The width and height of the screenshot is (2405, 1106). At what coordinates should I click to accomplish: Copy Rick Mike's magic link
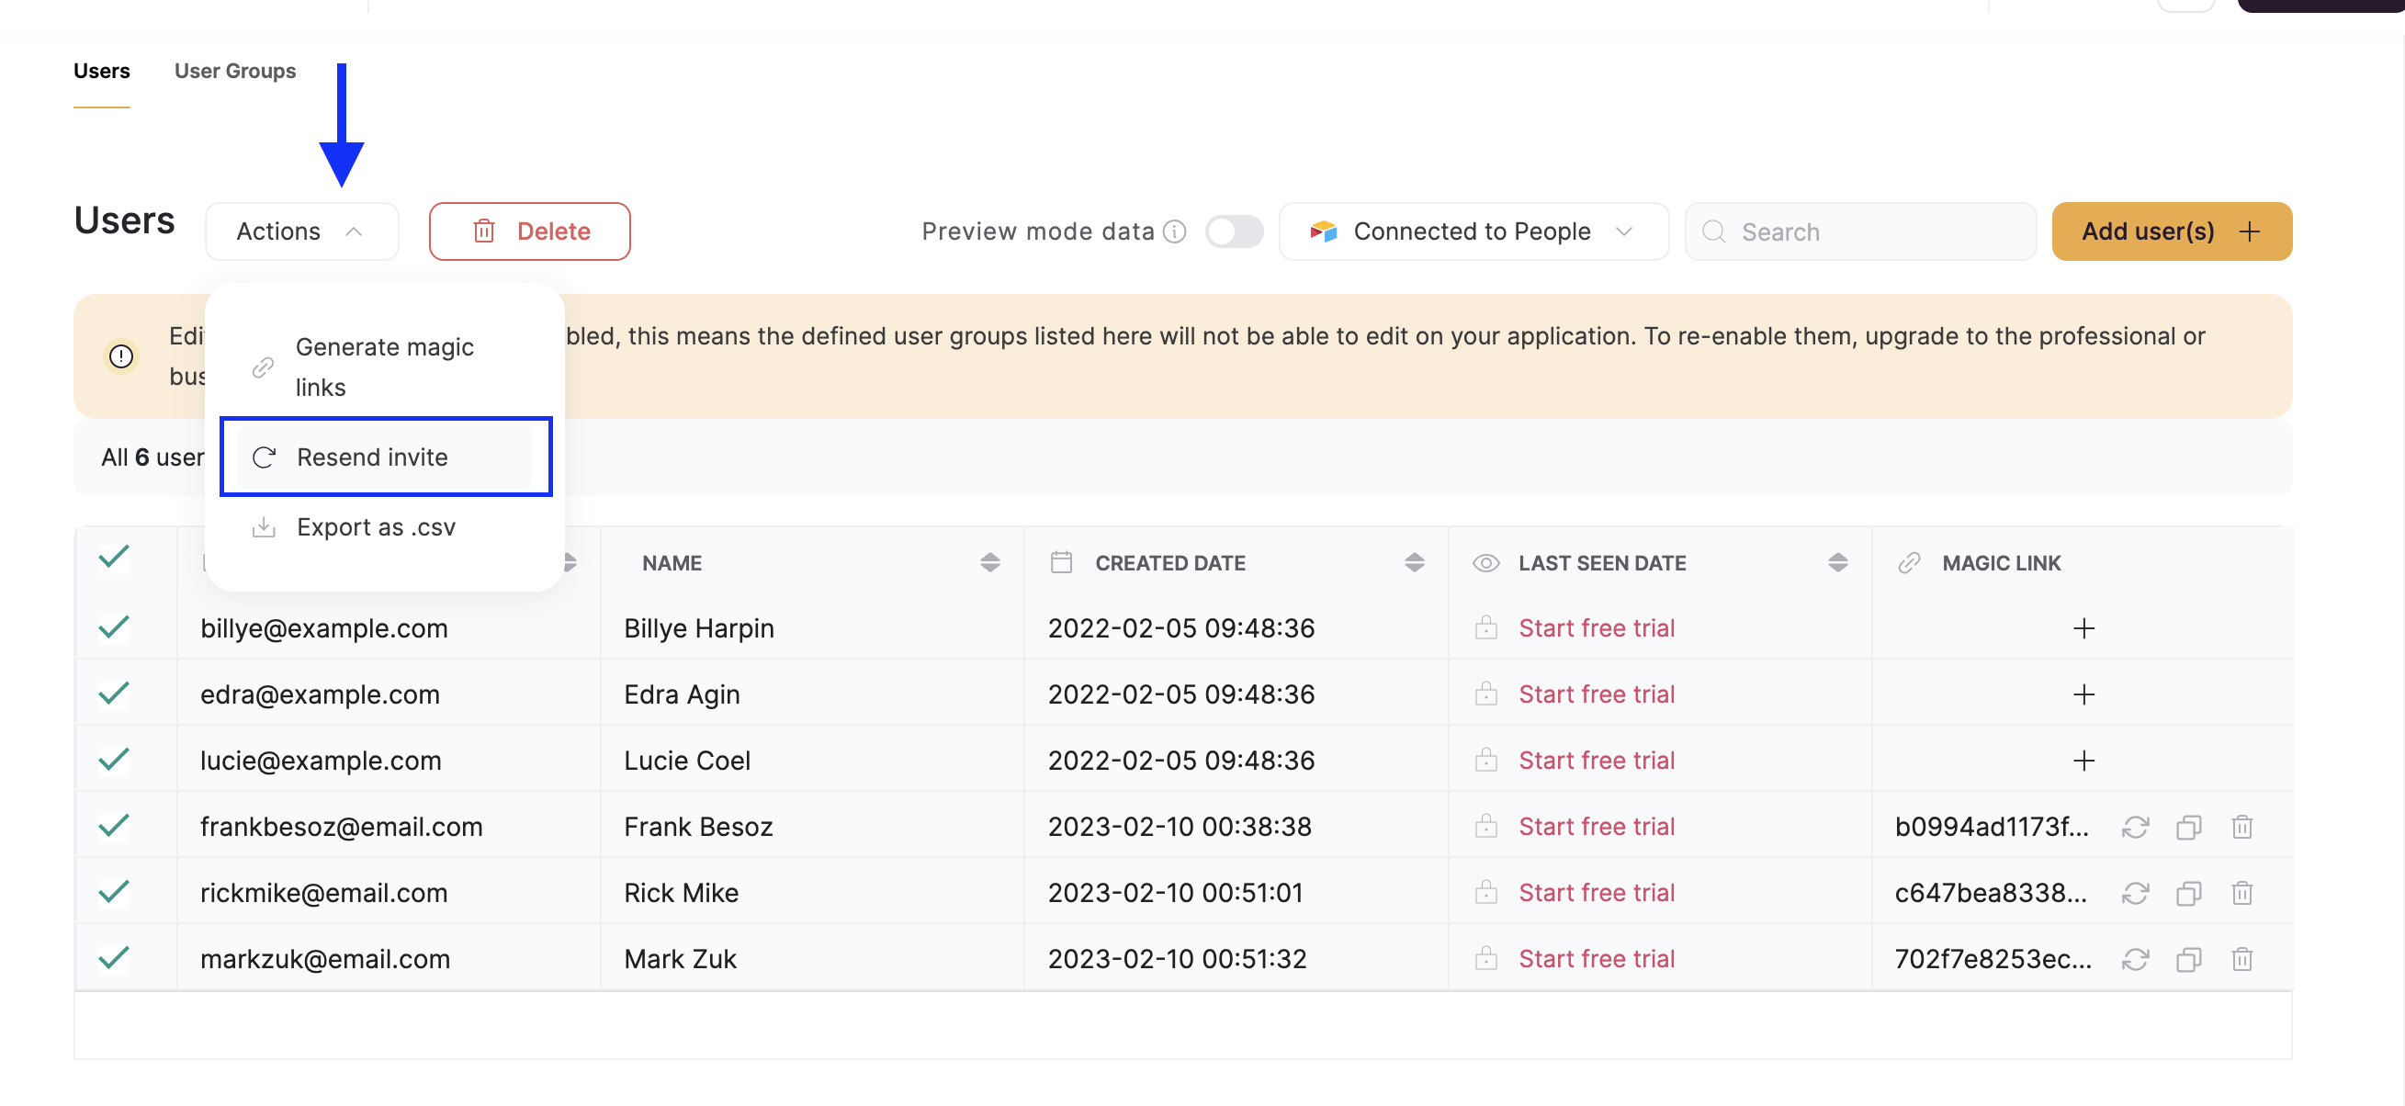pos(2189,893)
